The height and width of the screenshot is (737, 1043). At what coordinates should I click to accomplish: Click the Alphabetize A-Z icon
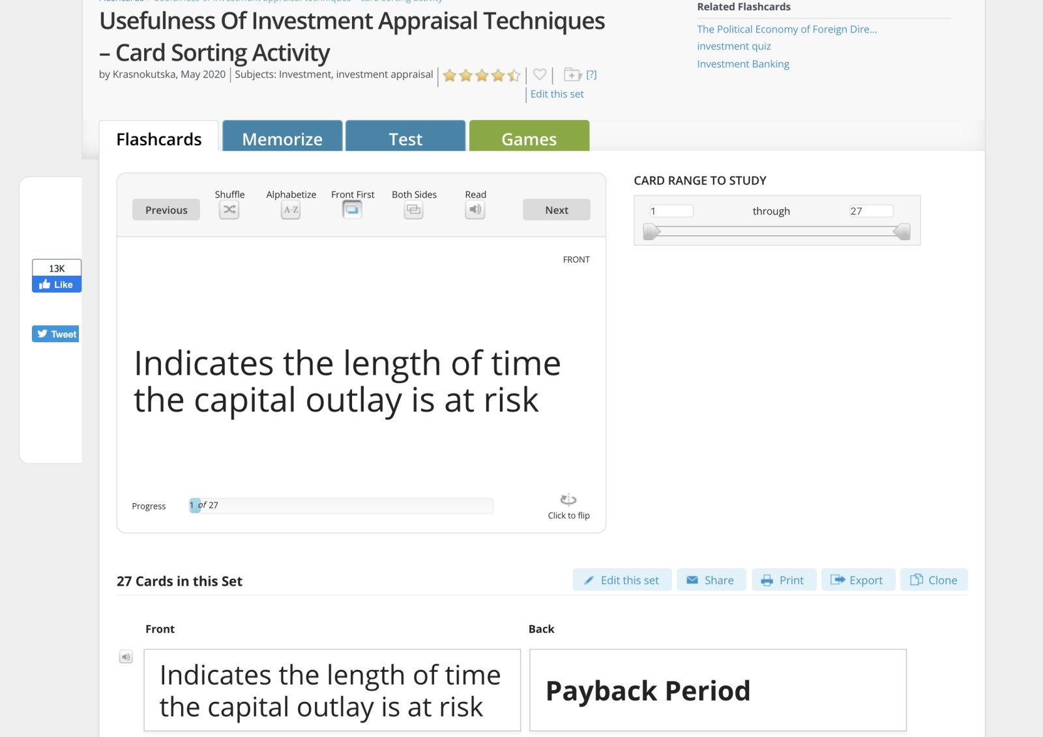pyautogui.click(x=291, y=210)
